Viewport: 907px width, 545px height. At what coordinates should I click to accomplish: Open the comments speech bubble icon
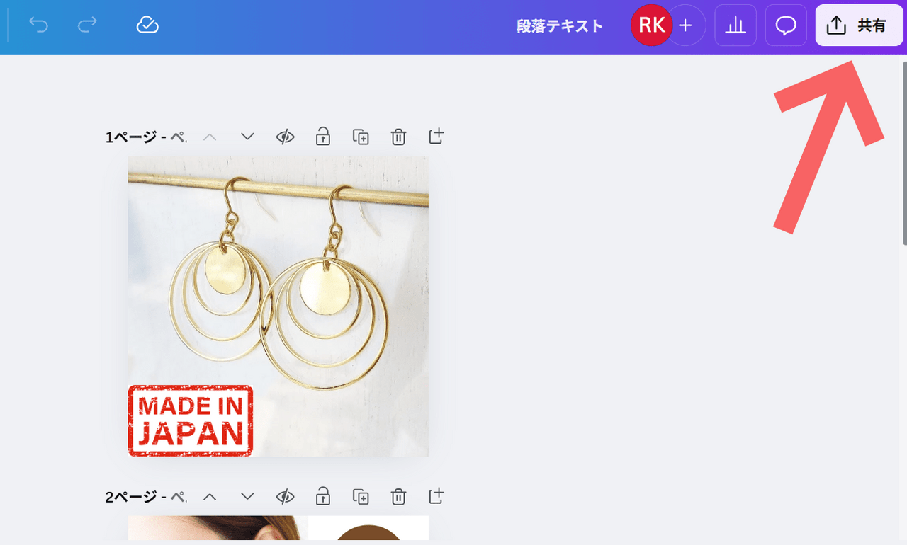786,26
